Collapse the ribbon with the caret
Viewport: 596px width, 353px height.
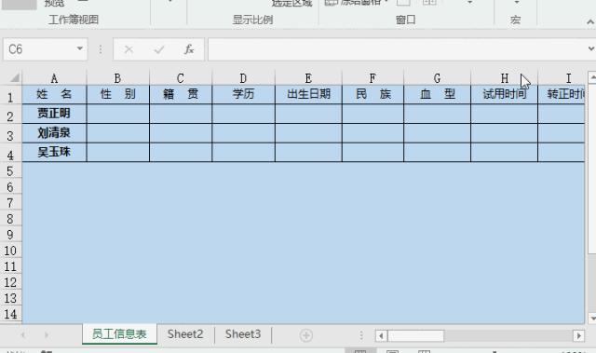[590, 22]
